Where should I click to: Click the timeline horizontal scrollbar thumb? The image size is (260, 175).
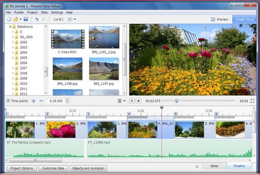[36, 160]
